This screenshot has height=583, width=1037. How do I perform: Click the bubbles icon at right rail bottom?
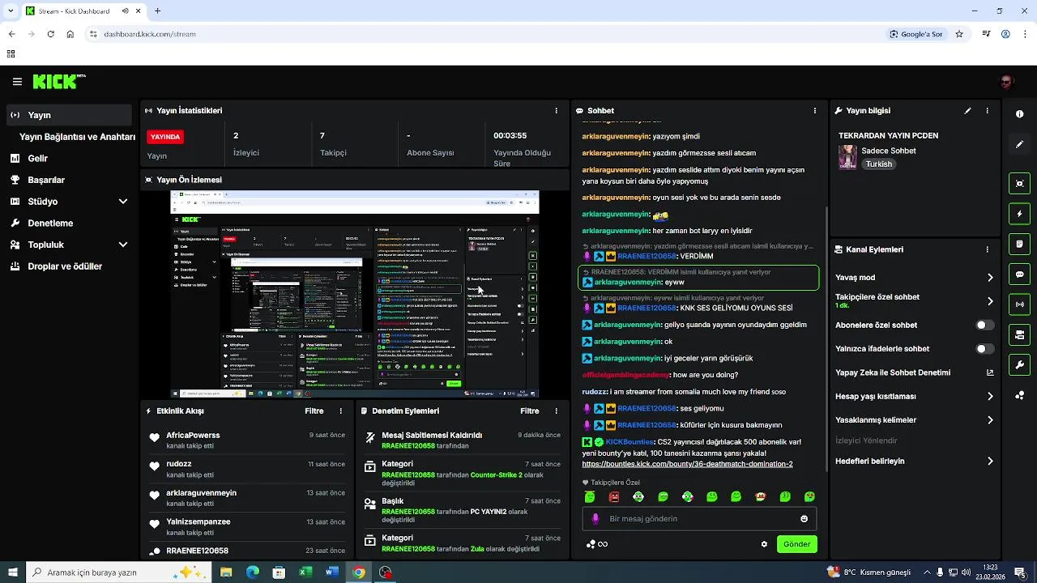[1019, 395]
